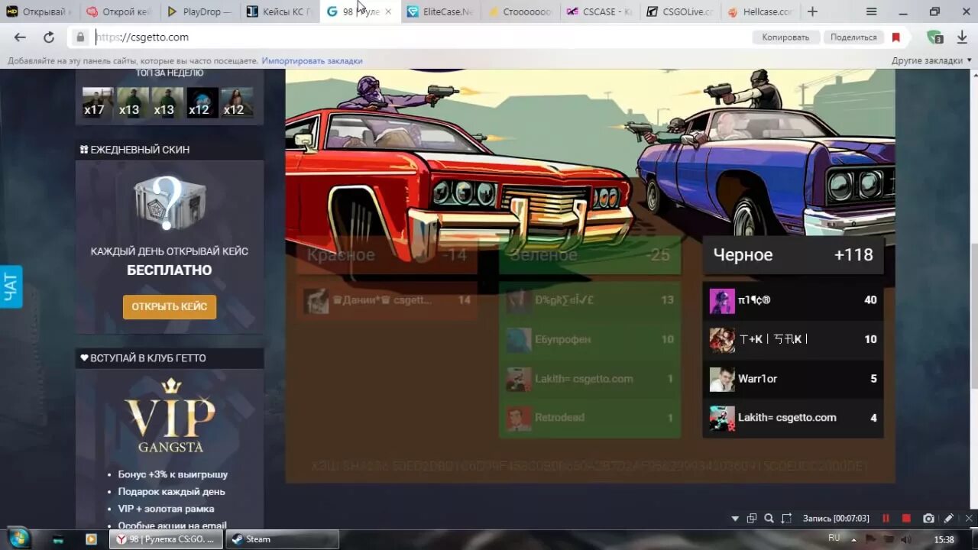The image size is (978, 550).
Task: Open the Yandex browser taskbar window button
Action: click(x=167, y=539)
